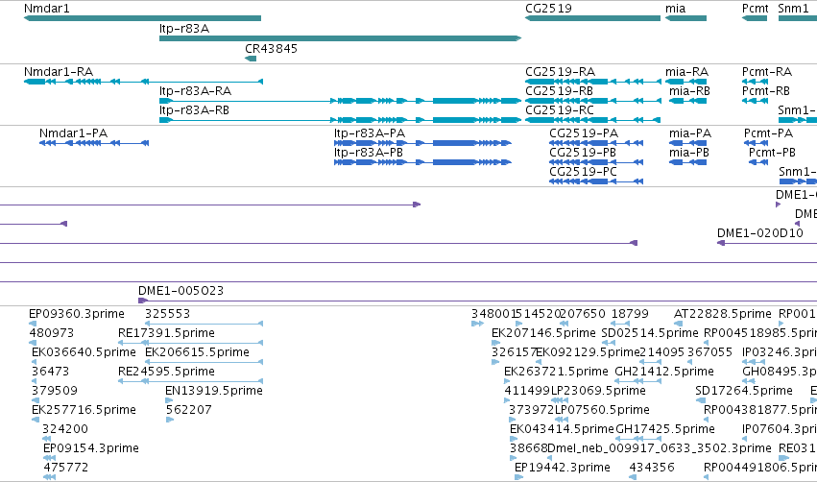Click the EP09360.3prime EST label

pos(77,314)
